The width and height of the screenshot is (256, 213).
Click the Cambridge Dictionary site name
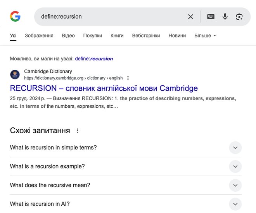(48, 71)
